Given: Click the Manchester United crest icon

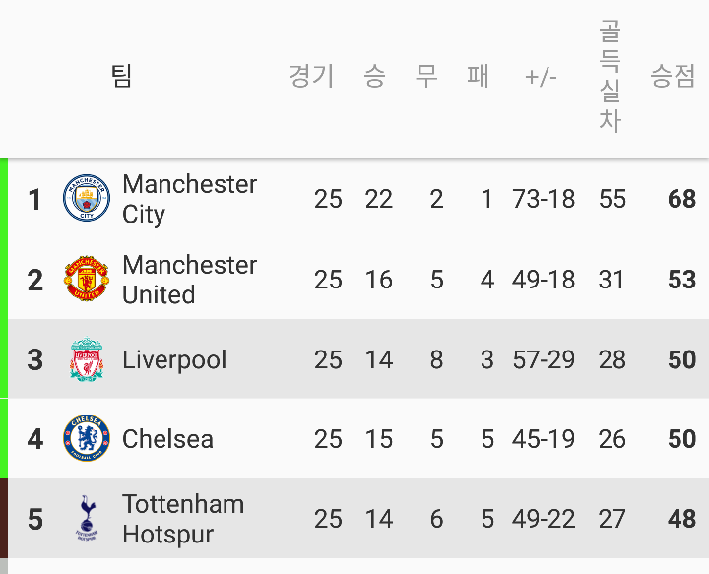Looking at the screenshot, I should tap(87, 279).
